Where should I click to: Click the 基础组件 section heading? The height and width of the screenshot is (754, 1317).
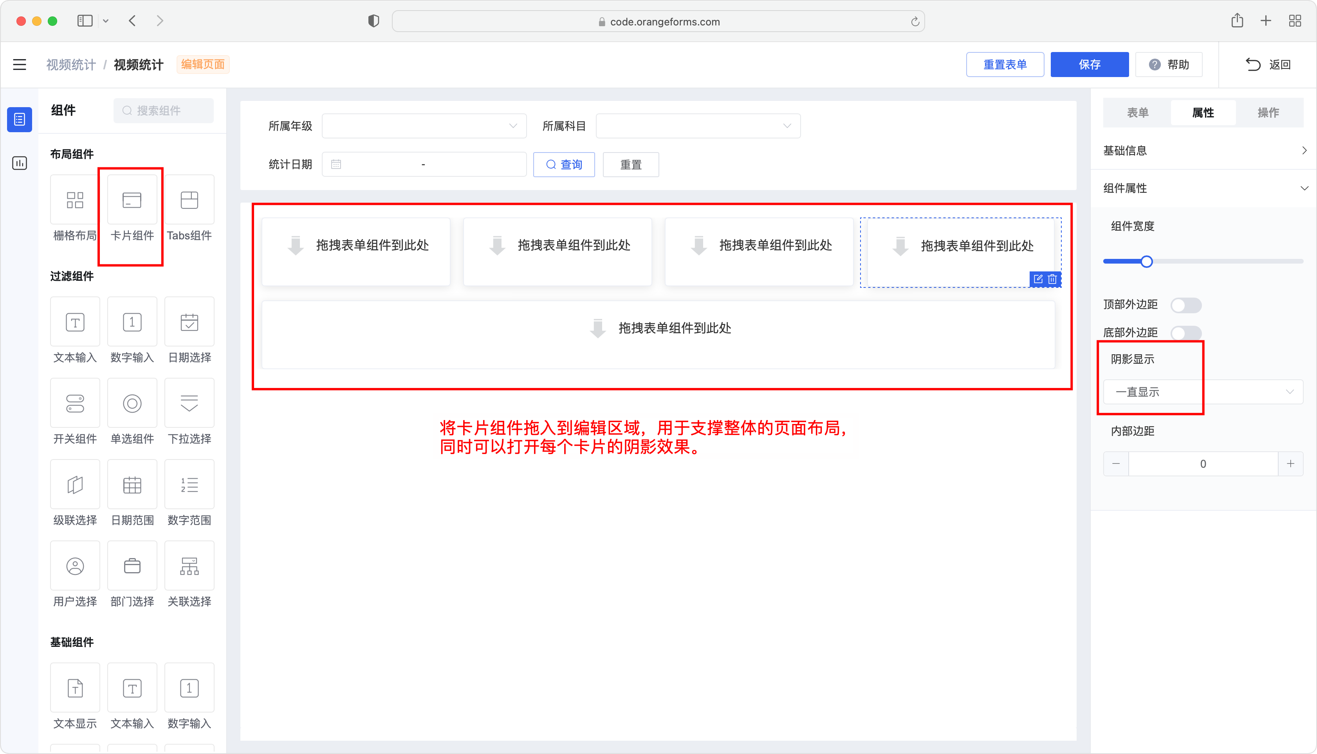coord(72,642)
